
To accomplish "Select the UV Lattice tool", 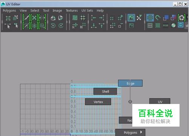I will (8, 18).
